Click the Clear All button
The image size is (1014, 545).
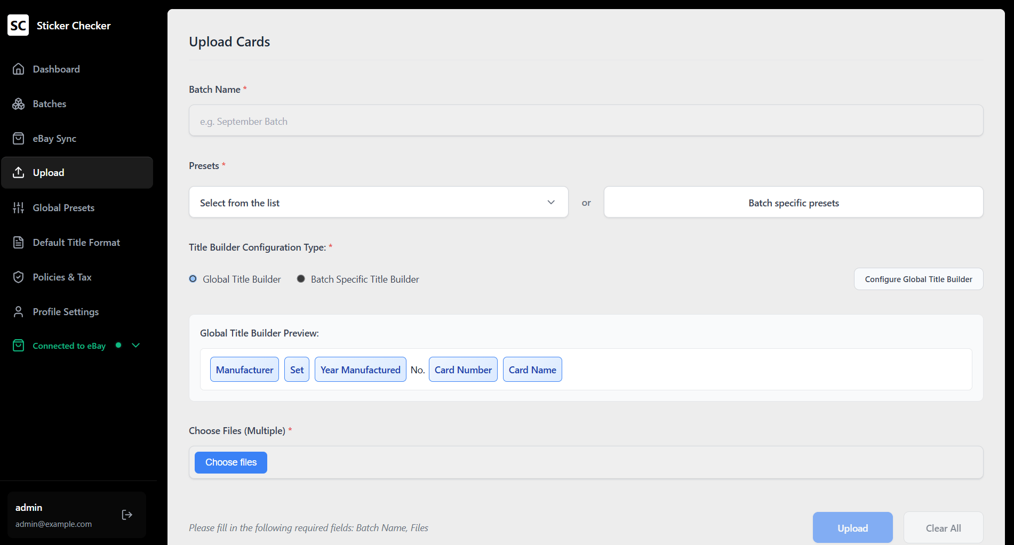943,527
